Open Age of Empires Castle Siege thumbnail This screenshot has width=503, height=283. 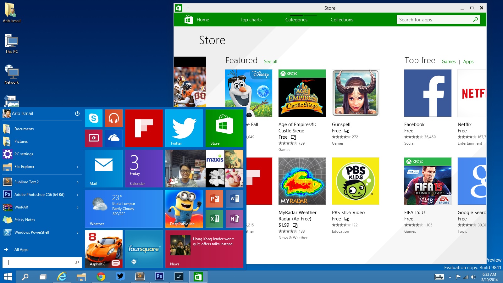point(302,93)
